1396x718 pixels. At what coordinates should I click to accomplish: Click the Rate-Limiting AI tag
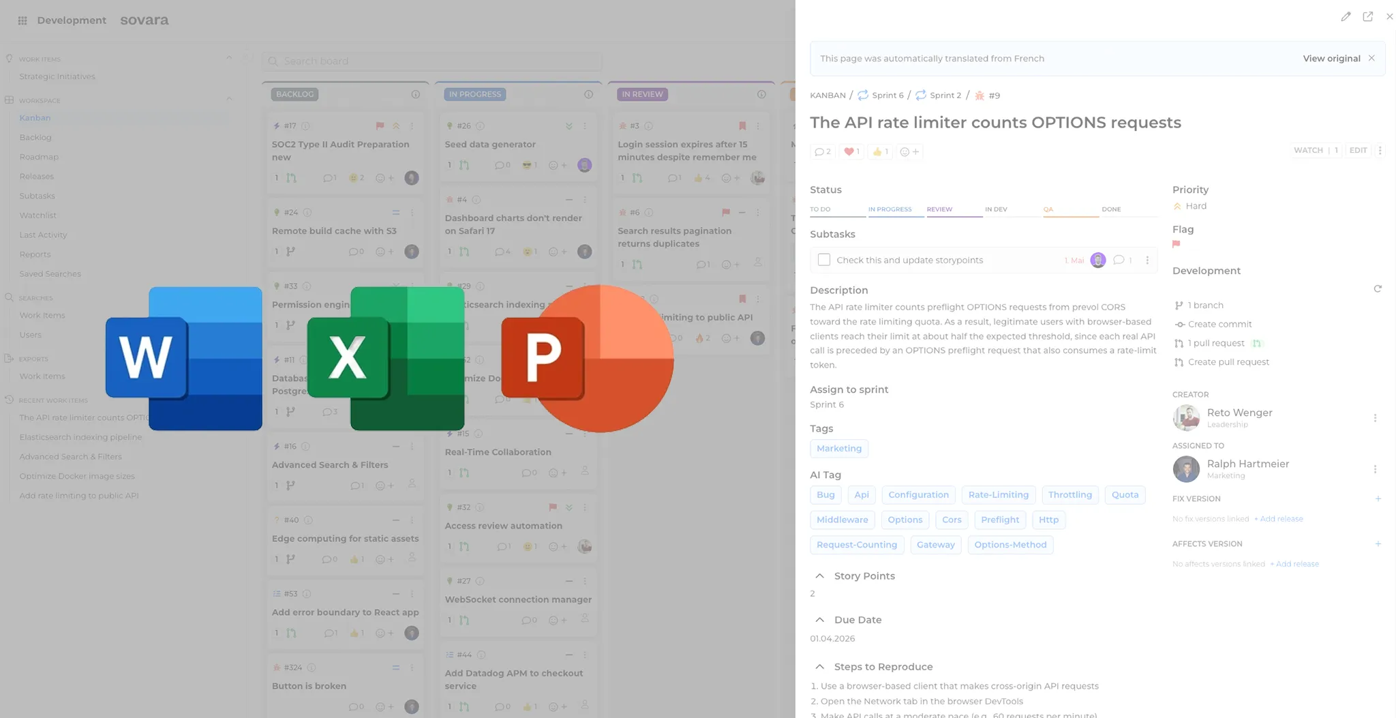click(998, 495)
